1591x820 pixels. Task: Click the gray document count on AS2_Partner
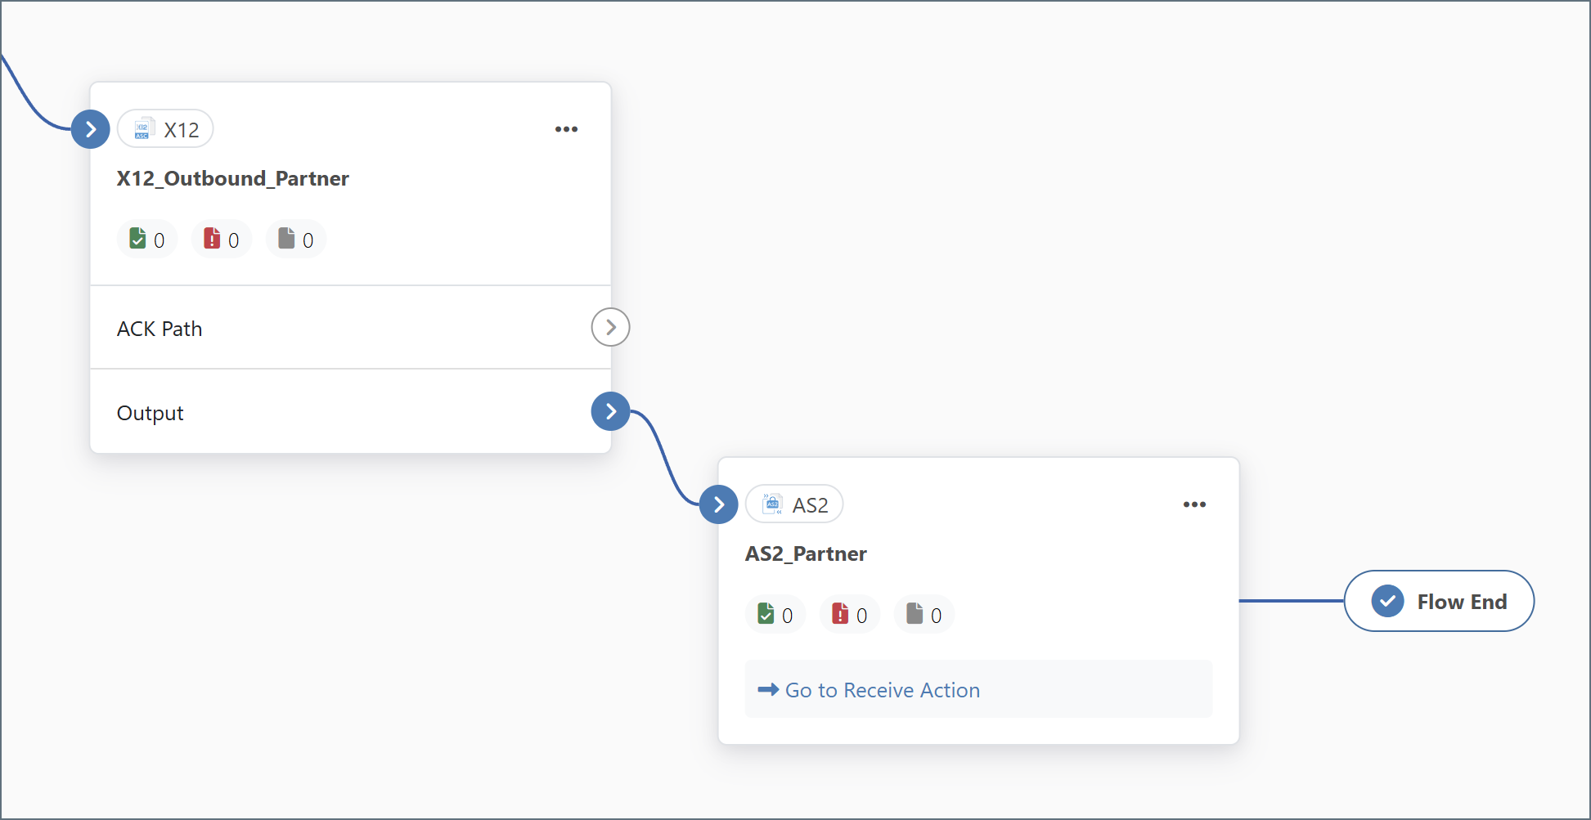click(x=924, y=614)
